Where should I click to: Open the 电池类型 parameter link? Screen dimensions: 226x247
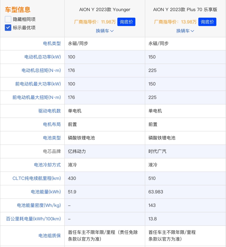coord(52,138)
